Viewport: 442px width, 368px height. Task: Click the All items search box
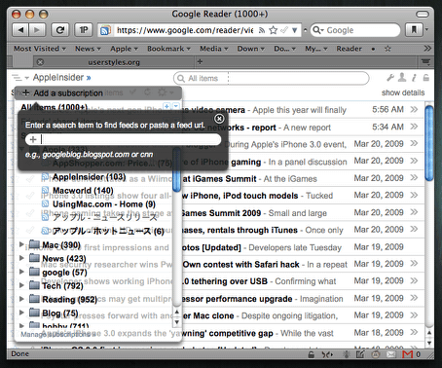tap(272, 78)
